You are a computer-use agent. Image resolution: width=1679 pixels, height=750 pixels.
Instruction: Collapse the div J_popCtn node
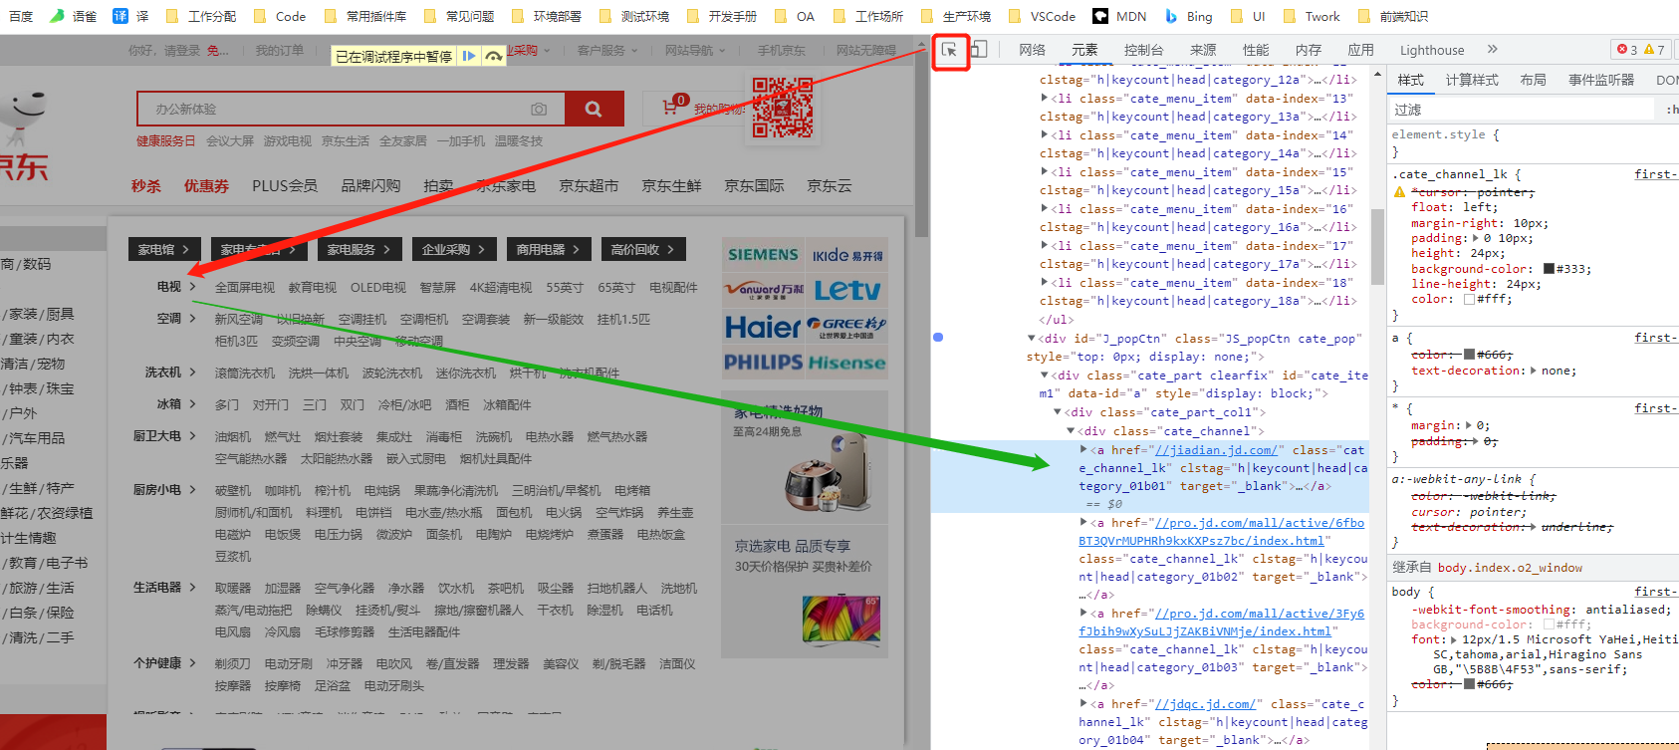[1032, 339]
